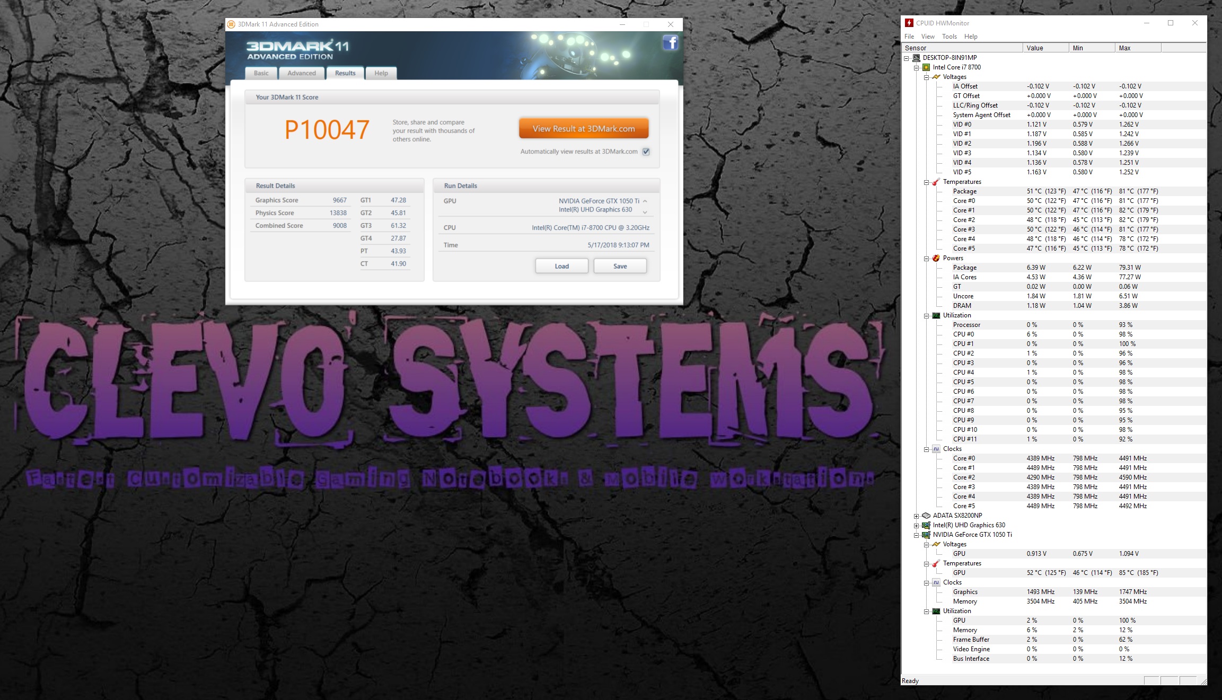Click the Sensor column header

[962, 48]
